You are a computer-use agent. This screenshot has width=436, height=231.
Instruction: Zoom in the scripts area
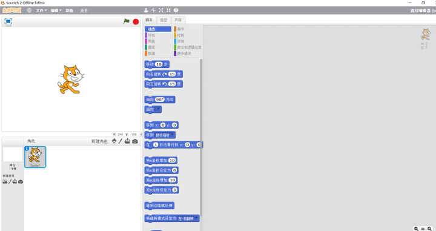coord(429,229)
